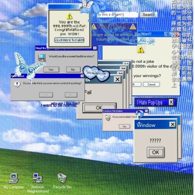Open the Recycle Bin desktop icon

[62, 181]
